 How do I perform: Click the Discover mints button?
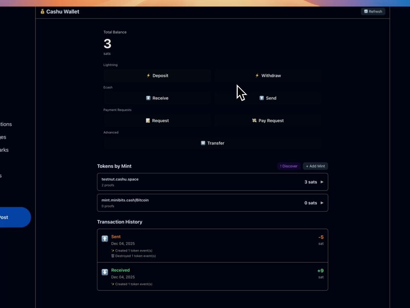[x=289, y=166]
